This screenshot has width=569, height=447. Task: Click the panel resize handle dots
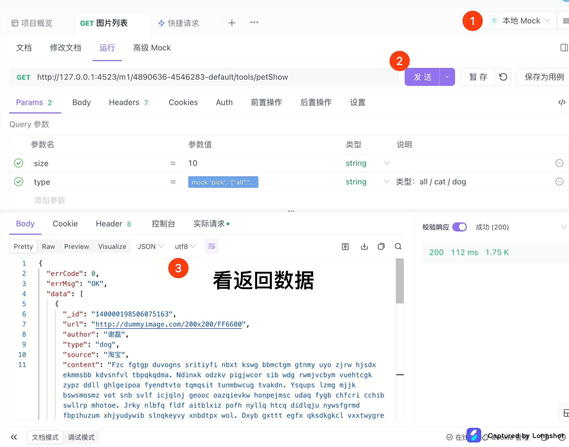(291, 211)
